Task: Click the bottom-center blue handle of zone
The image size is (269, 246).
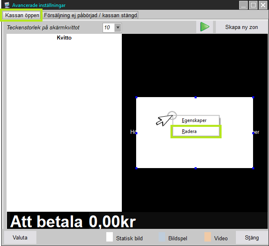Action: click(x=195, y=168)
